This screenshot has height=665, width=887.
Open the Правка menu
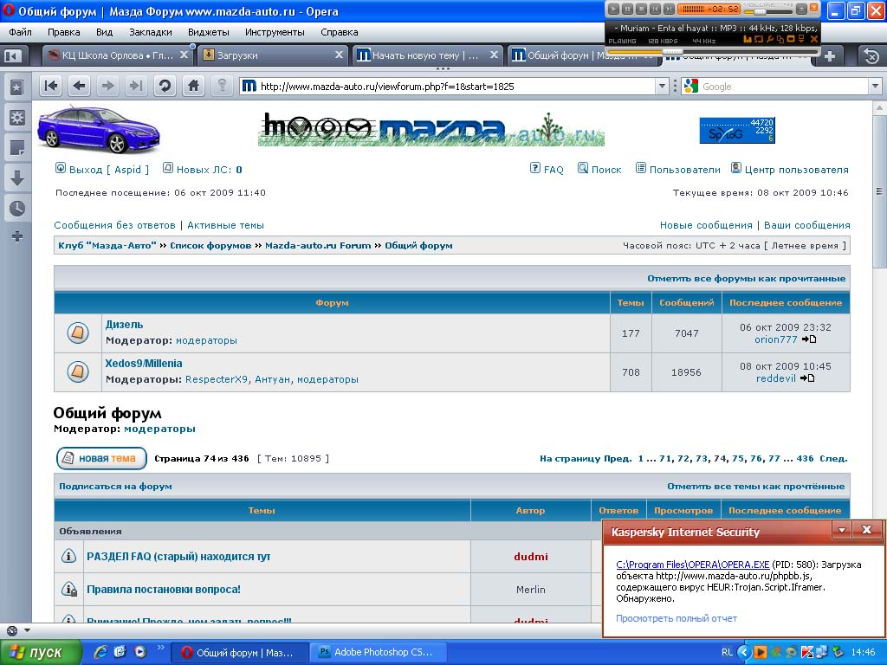63,32
